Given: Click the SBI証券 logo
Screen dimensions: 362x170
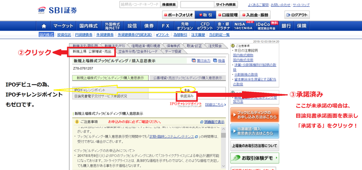Looking at the screenshot, I should click(57, 10).
